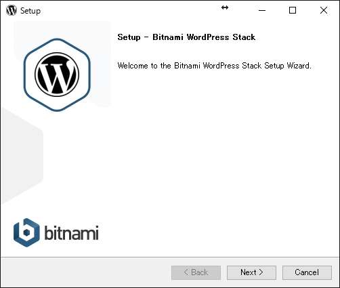Click the Bitnami cube logo icon
The image size is (340, 288).
pyautogui.click(x=26, y=232)
